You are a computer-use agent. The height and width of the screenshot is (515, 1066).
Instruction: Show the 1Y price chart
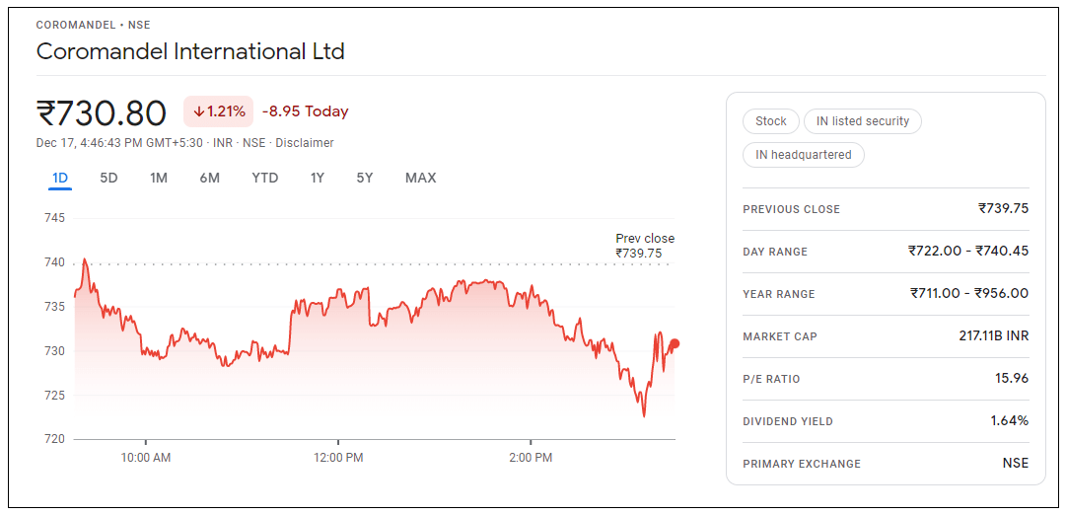point(317,178)
